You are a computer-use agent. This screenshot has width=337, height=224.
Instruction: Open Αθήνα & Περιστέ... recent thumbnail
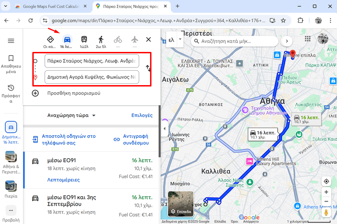[x=11, y=163]
